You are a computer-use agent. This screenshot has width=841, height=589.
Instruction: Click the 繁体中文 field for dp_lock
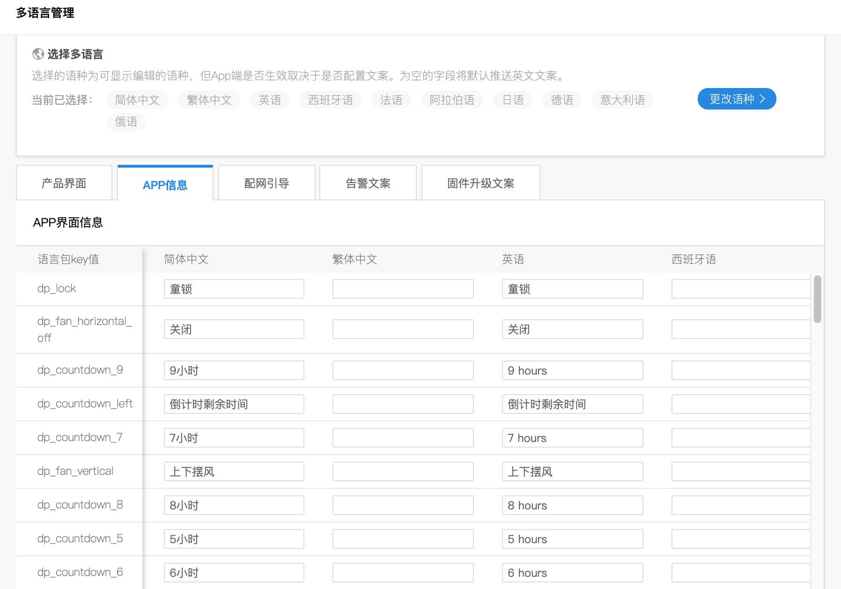(x=403, y=289)
